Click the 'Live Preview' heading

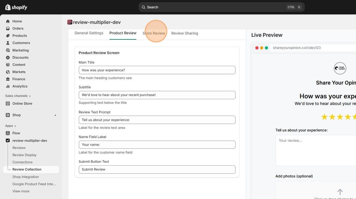click(267, 35)
